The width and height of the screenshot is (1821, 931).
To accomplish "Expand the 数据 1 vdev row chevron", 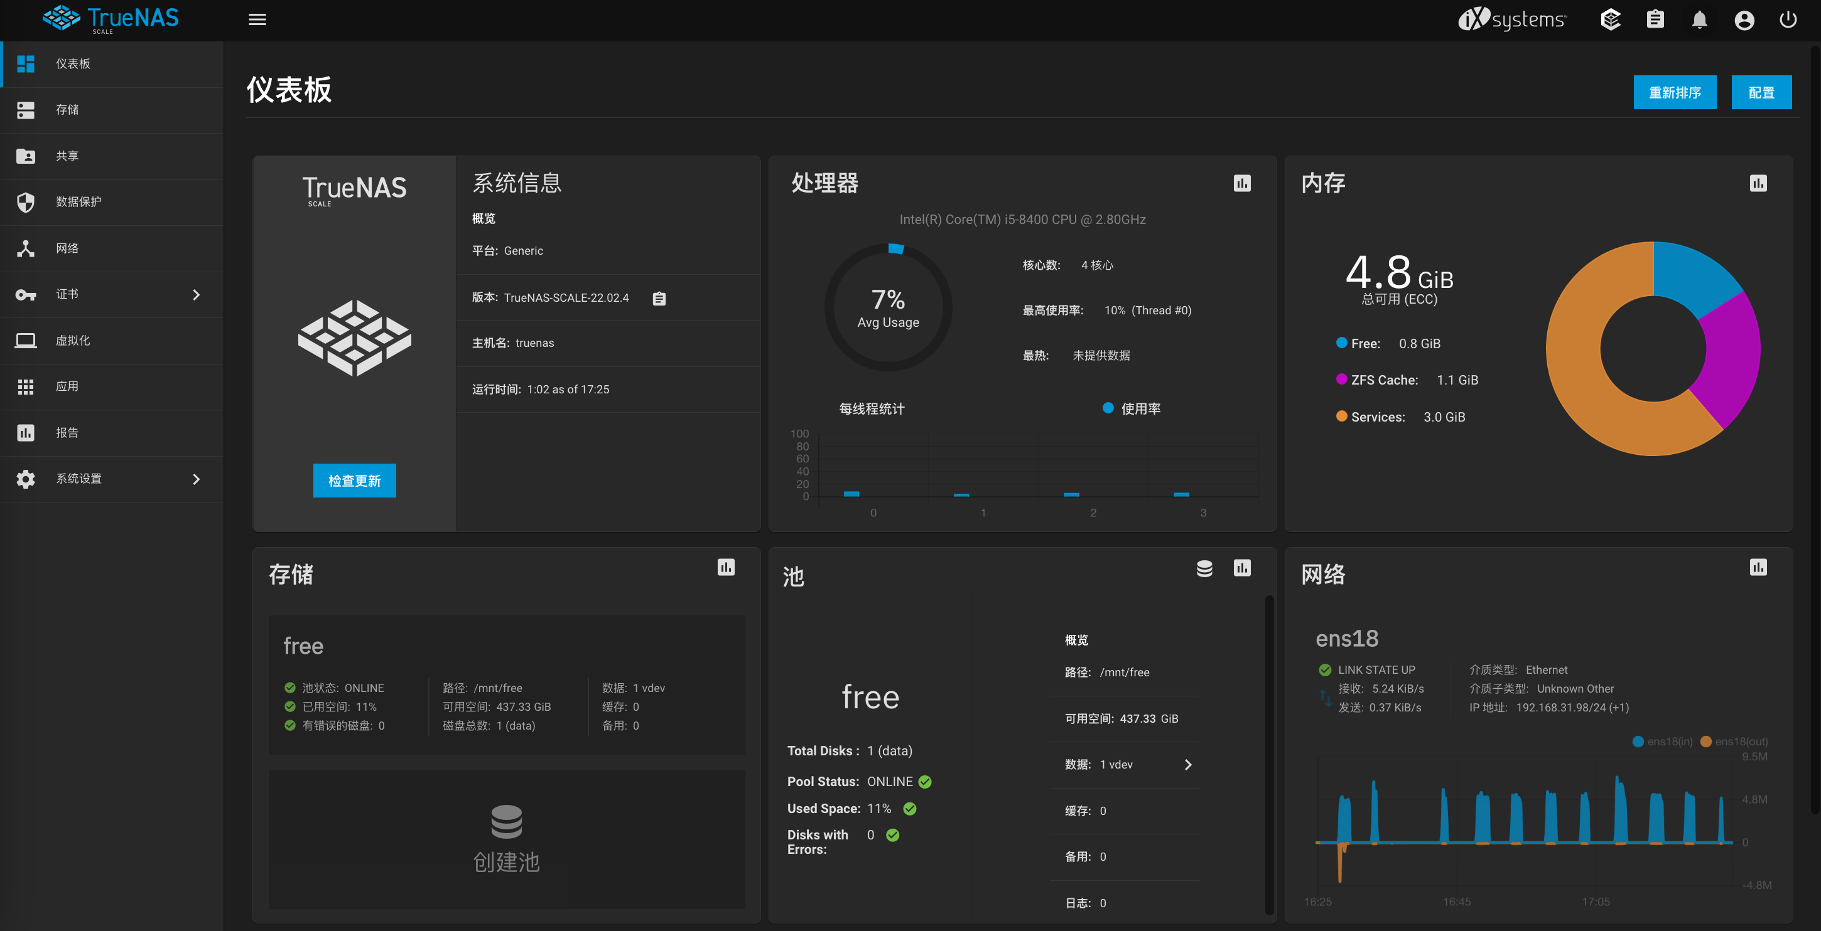I will point(1187,765).
